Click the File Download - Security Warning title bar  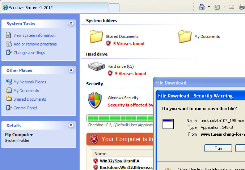pos(200,95)
